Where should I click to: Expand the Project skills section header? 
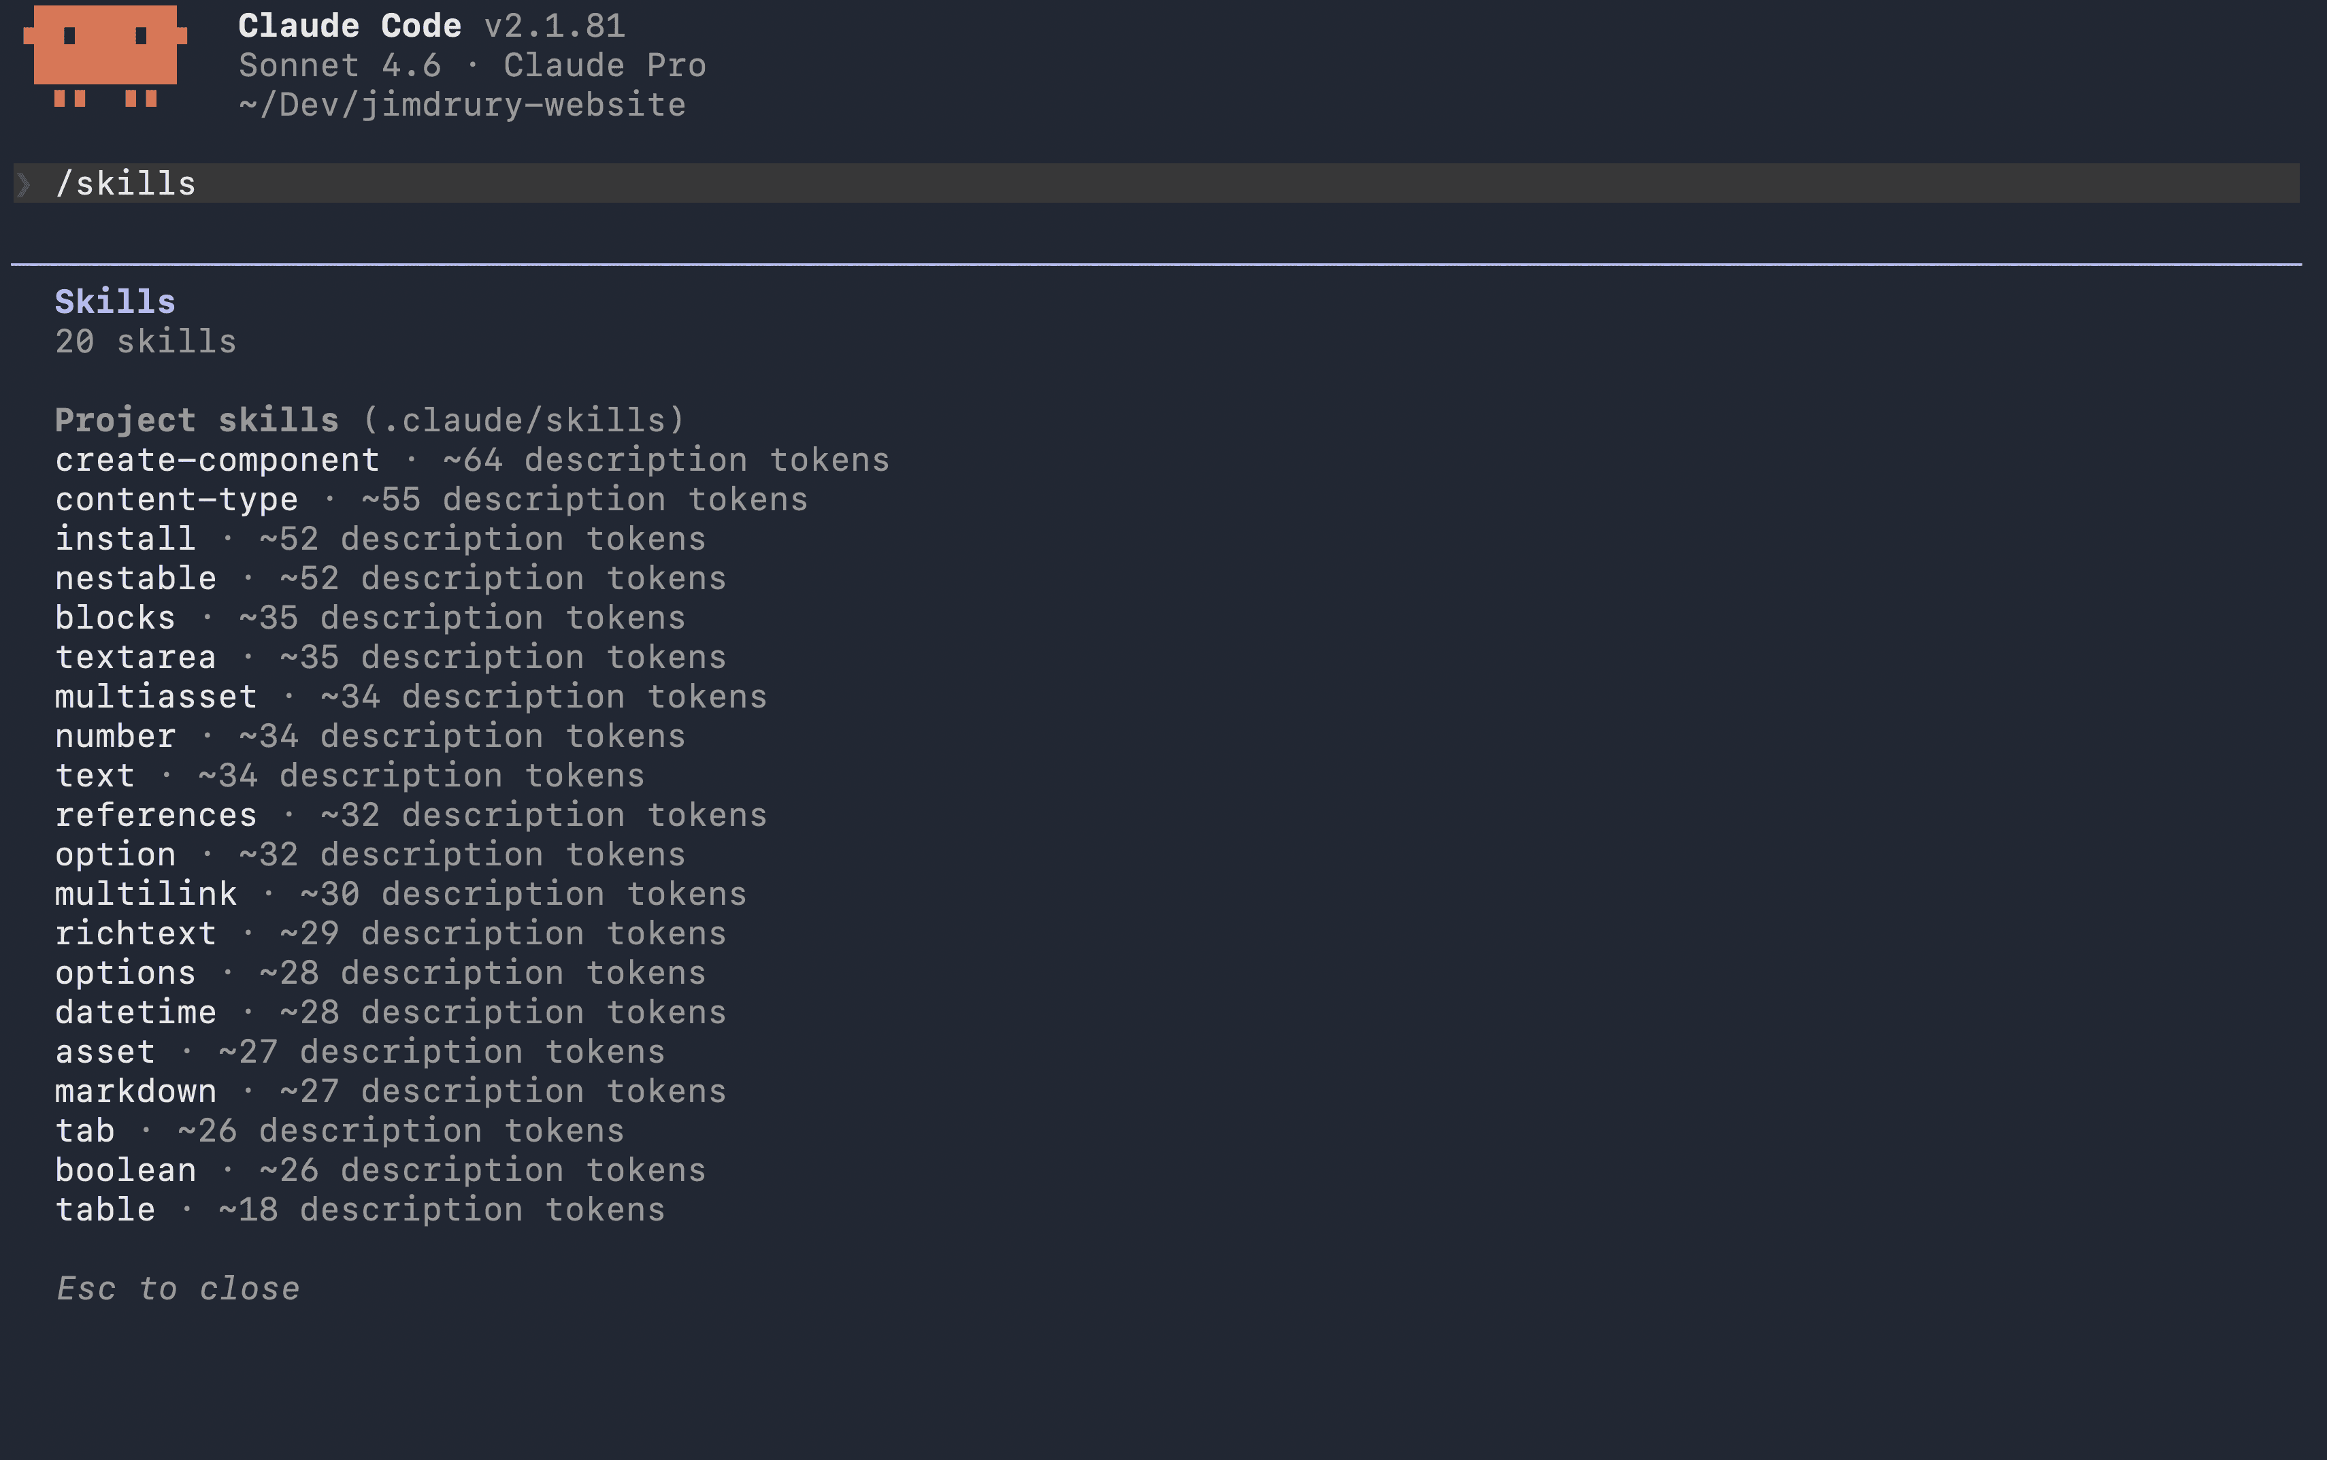click(196, 419)
